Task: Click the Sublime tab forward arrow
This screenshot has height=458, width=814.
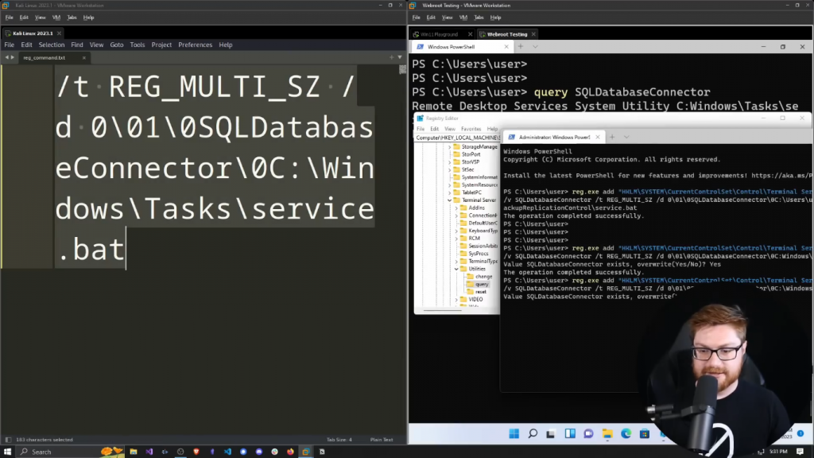Action: [x=13, y=57]
